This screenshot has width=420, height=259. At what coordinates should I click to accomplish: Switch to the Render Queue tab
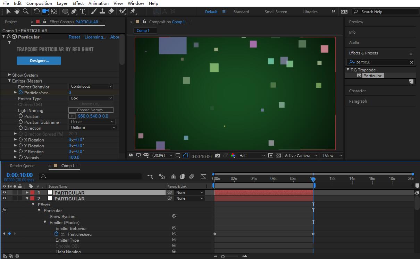(x=22, y=166)
